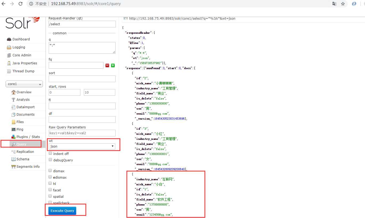Click the browser back arrow
The height and width of the screenshot is (218, 365).
[4, 4]
